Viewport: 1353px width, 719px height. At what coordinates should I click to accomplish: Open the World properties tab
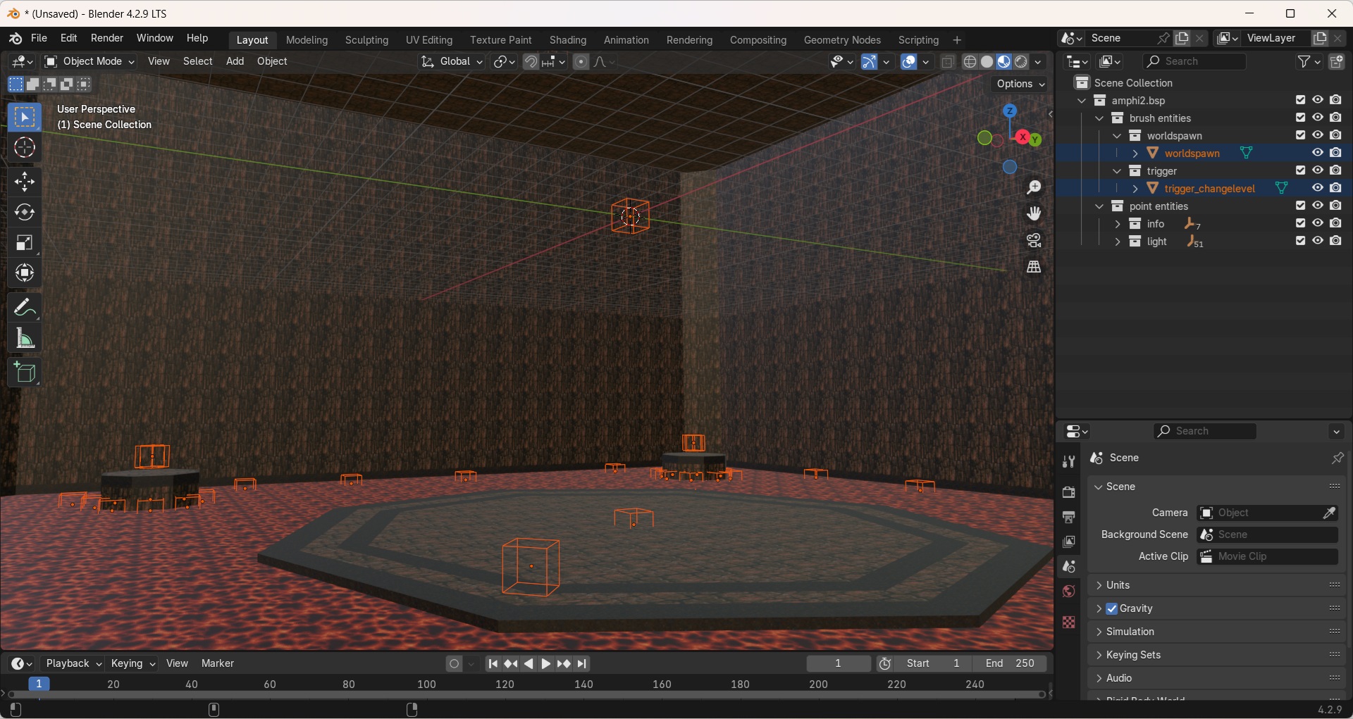pos(1069,592)
